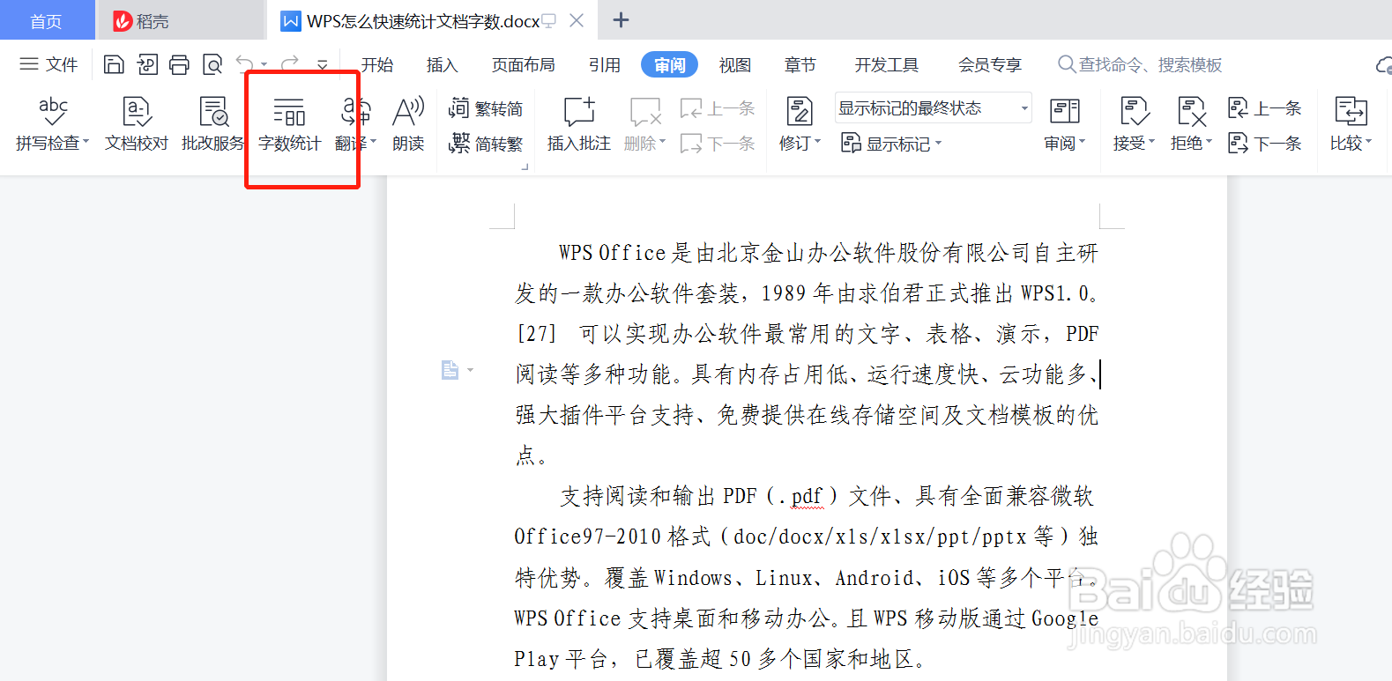Switch to the Developer Tools (开发工具) tab
This screenshot has height=681, width=1392.
pyautogui.click(x=887, y=65)
